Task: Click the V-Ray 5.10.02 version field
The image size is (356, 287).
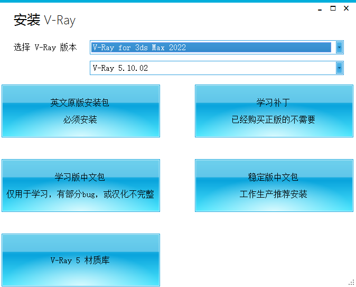Action: (217, 68)
